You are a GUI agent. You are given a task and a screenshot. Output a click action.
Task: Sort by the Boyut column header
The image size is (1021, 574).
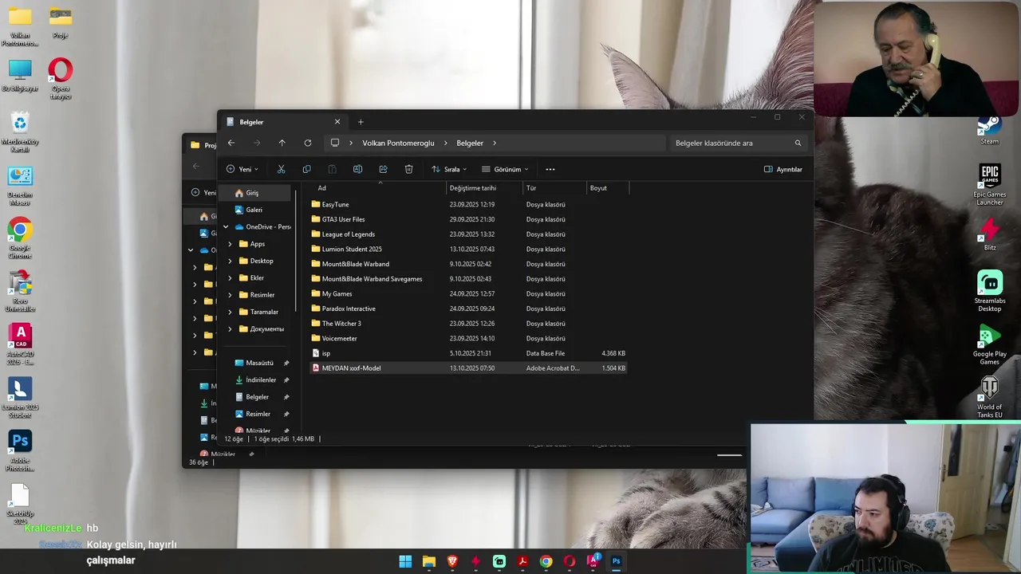tap(608, 188)
